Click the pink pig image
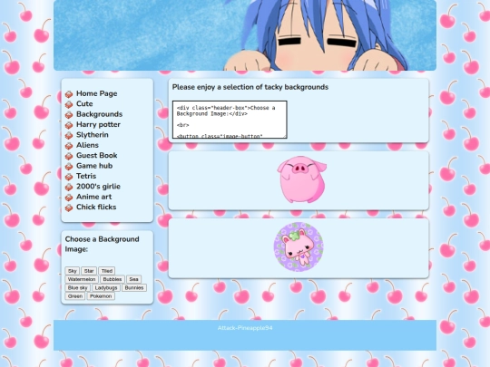Image resolution: width=490 pixels, height=367 pixels. (301, 179)
